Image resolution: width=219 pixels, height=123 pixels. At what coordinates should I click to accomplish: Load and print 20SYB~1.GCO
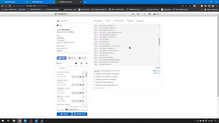(x=83, y=85)
